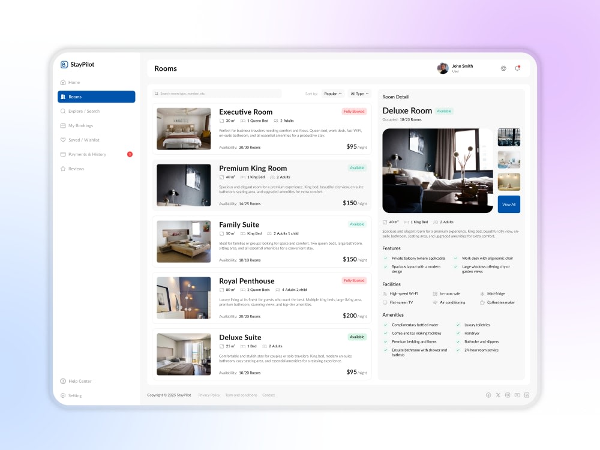The image size is (600, 450).
Task: Click the search room input field
Action: (x=217, y=94)
